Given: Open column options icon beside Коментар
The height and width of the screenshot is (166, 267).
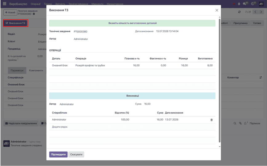Looking at the screenshot, I should click(261, 77).
